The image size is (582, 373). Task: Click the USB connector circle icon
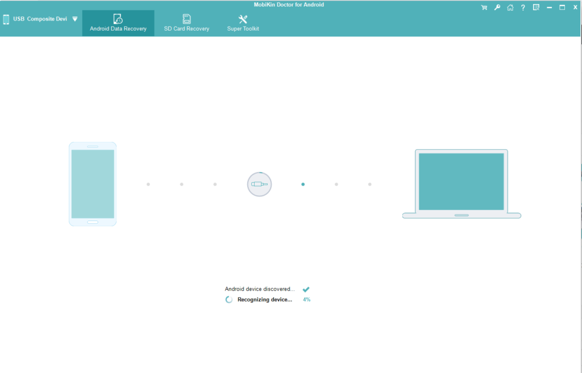259,185
